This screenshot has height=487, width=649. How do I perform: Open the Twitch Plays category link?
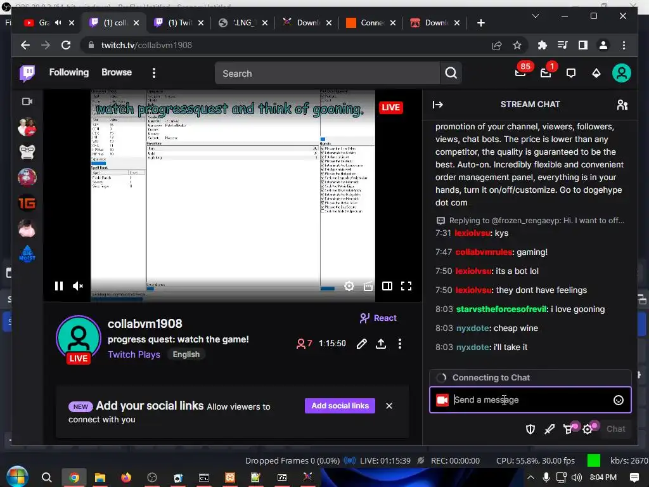(x=134, y=354)
